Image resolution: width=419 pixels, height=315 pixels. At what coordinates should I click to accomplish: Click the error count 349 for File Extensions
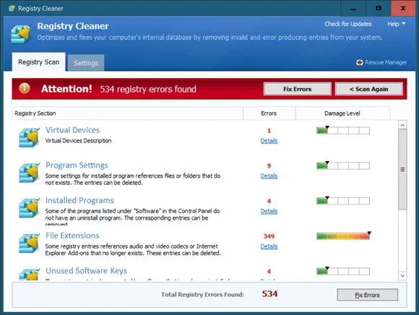pyautogui.click(x=269, y=236)
